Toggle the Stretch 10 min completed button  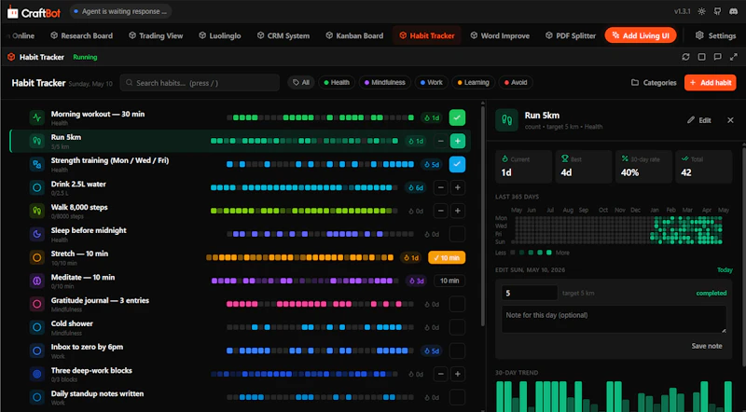(447, 257)
